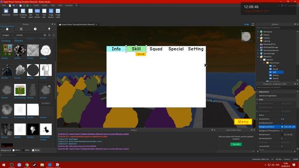Insert a Text Box from the ribbon
This screenshot has width=299, height=168.
point(44,13)
